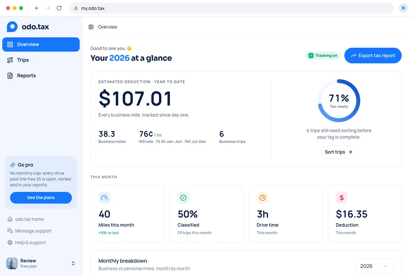Screen dimensions: 414x276
Task: Click the Free plan label
Action: tap(29, 266)
